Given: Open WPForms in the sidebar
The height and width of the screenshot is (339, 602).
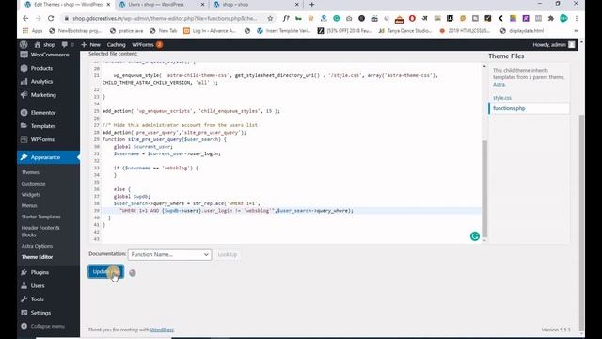Looking at the screenshot, I should tap(48, 139).
